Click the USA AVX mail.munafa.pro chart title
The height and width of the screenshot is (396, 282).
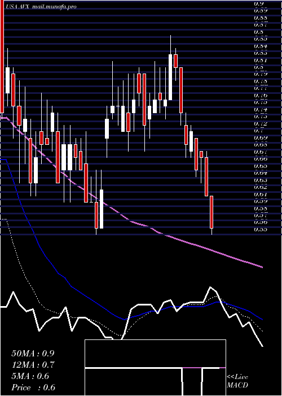click(x=41, y=7)
